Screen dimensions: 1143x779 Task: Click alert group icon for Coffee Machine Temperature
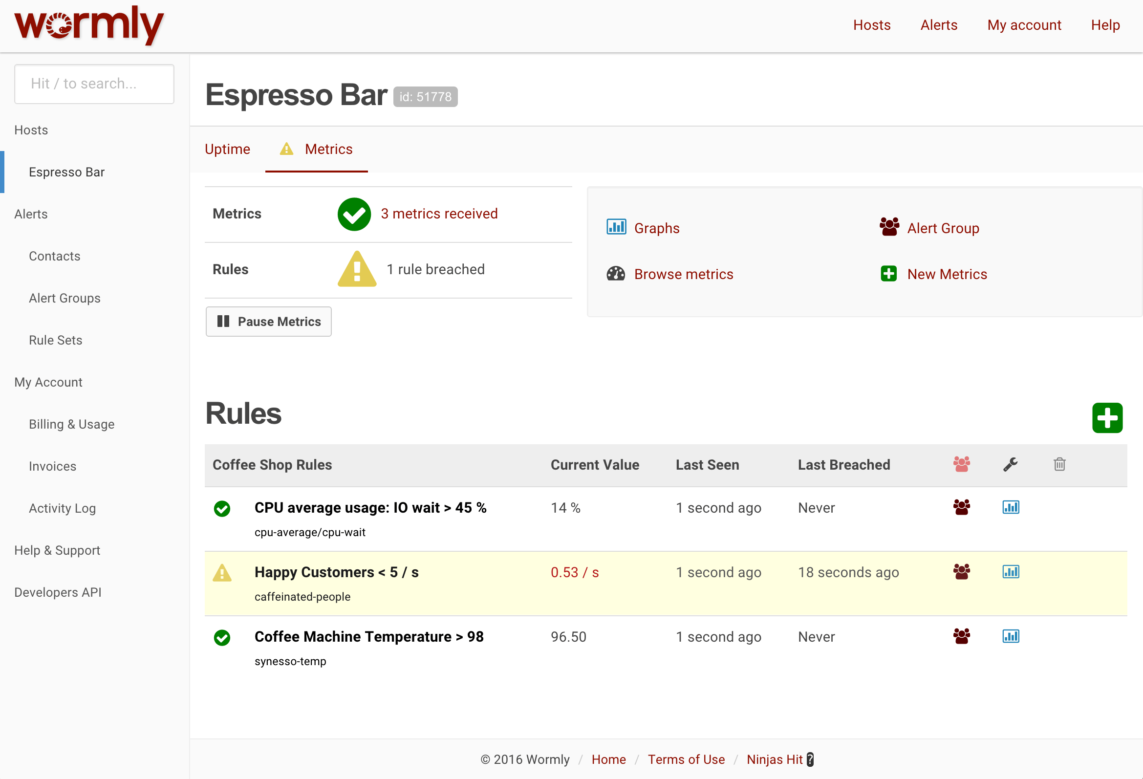point(961,636)
